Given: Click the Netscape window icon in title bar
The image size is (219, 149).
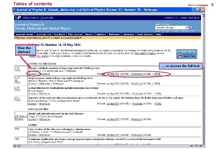Looking at the screenshot, I should 14,9.
